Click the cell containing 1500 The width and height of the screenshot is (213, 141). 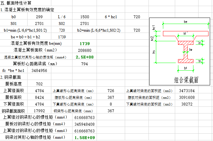coord(84,17)
